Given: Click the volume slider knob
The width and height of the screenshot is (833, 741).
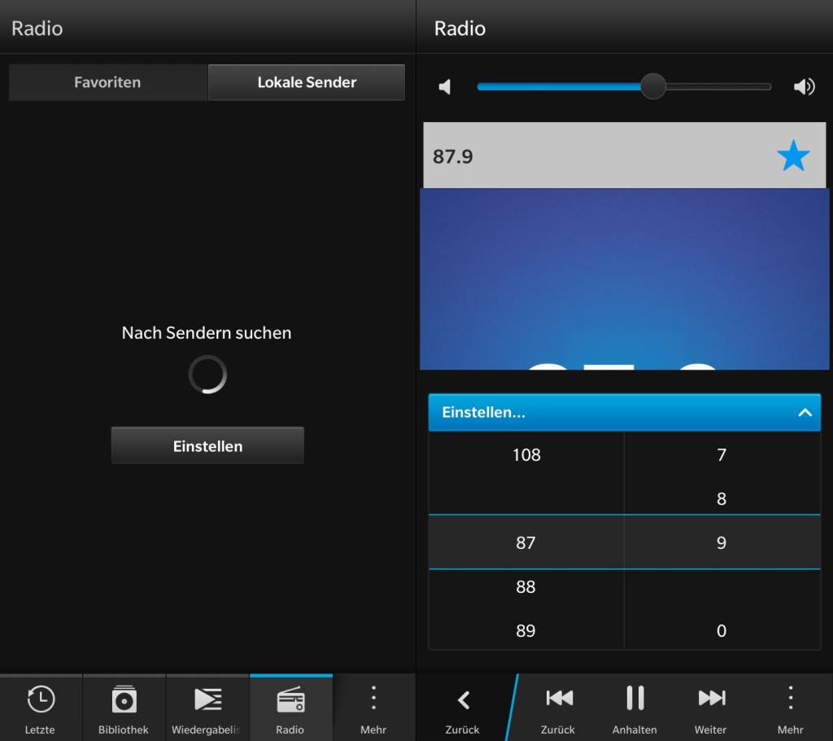Looking at the screenshot, I should pos(653,86).
